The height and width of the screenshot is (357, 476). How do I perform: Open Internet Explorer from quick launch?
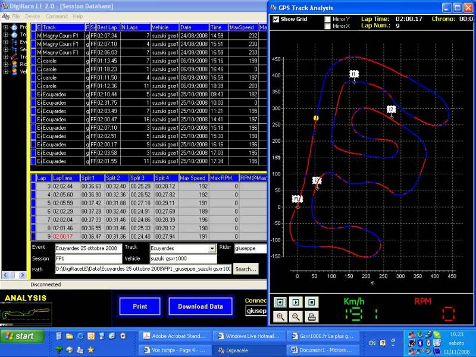[80, 336]
